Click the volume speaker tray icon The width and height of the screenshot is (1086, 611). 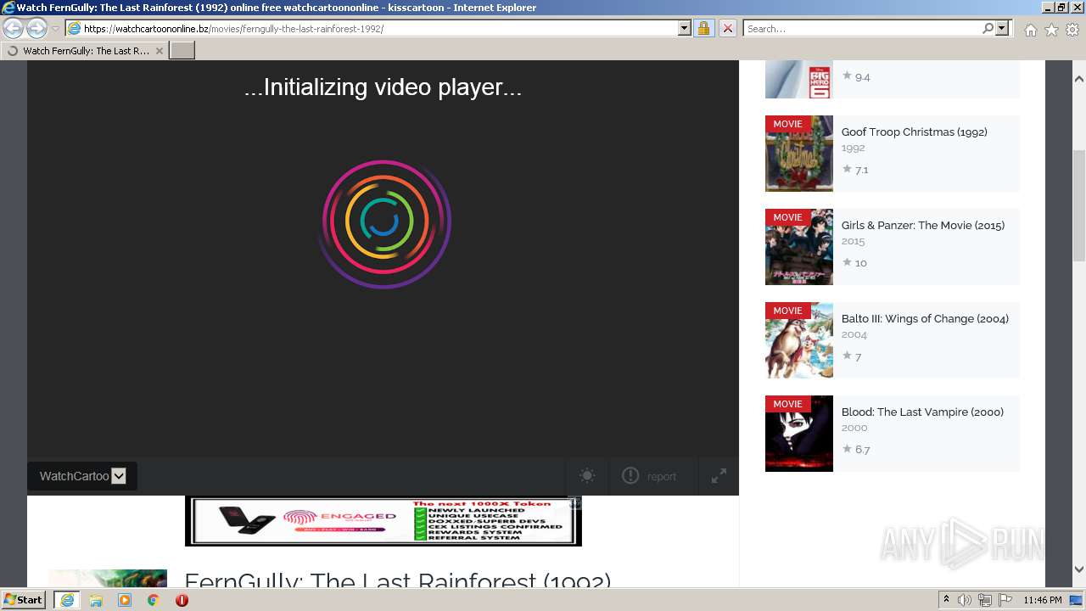pyautogui.click(x=965, y=600)
